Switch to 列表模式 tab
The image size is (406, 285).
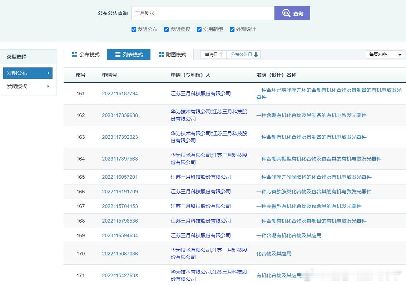[129, 55]
